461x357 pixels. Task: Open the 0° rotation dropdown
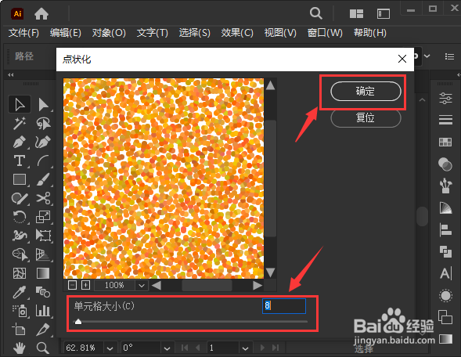coord(167,348)
